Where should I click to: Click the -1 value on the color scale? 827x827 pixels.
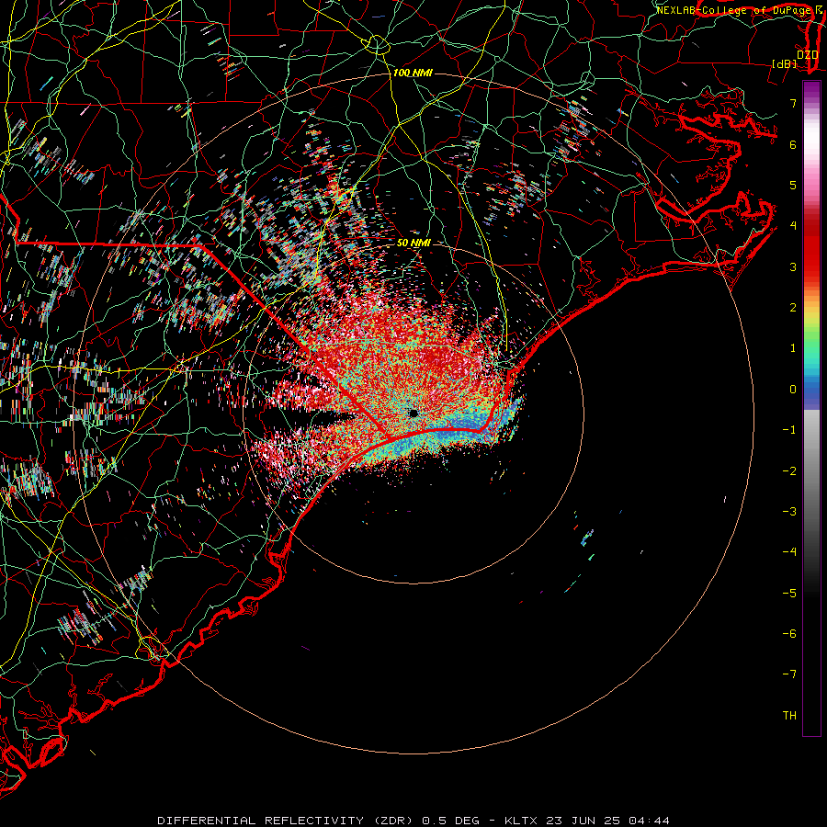pos(789,430)
